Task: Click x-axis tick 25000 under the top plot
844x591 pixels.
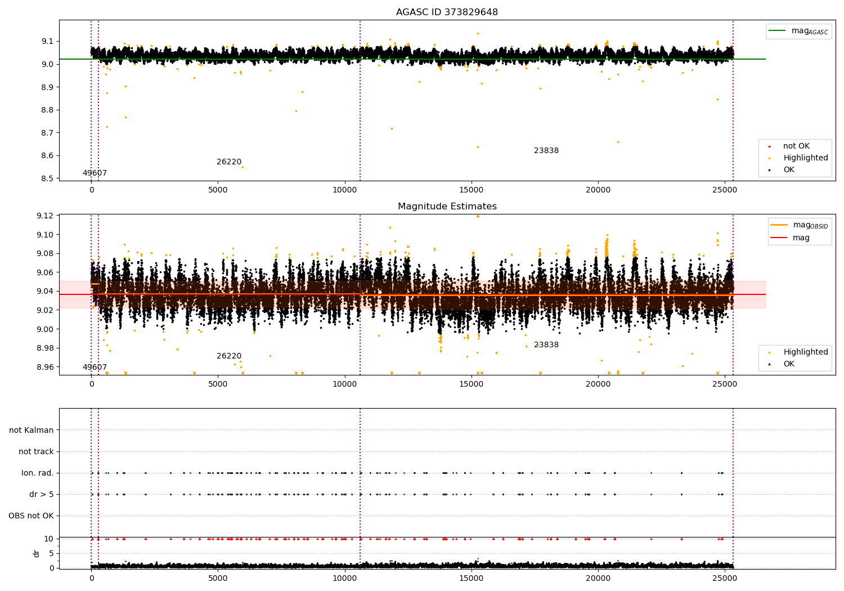Action: coord(724,190)
